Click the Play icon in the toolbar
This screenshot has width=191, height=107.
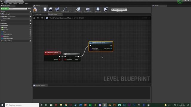coord(106,10)
